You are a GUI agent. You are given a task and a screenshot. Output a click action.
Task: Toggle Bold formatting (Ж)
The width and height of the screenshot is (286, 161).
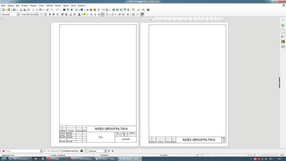(x=50, y=14)
